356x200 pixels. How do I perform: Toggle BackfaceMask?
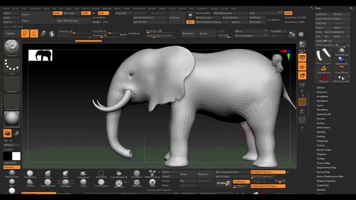click(x=203, y=13)
